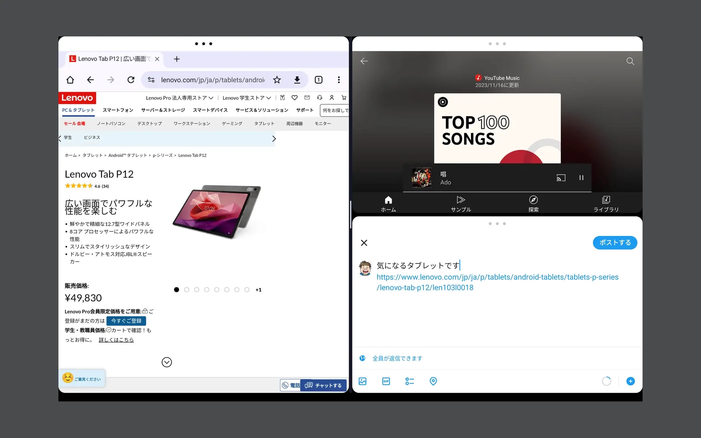Viewport: 701px width, 438px height.
Task: Expand the Lenovo 学生ストア dropdown
Action: pos(269,97)
